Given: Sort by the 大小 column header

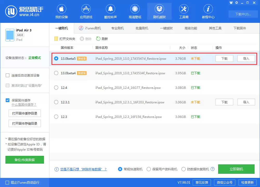Looking at the screenshot, I should pyautogui.click(x=182, y=48).
